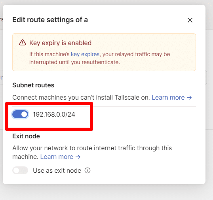Click the Connect machines description text

click(81, 98)
